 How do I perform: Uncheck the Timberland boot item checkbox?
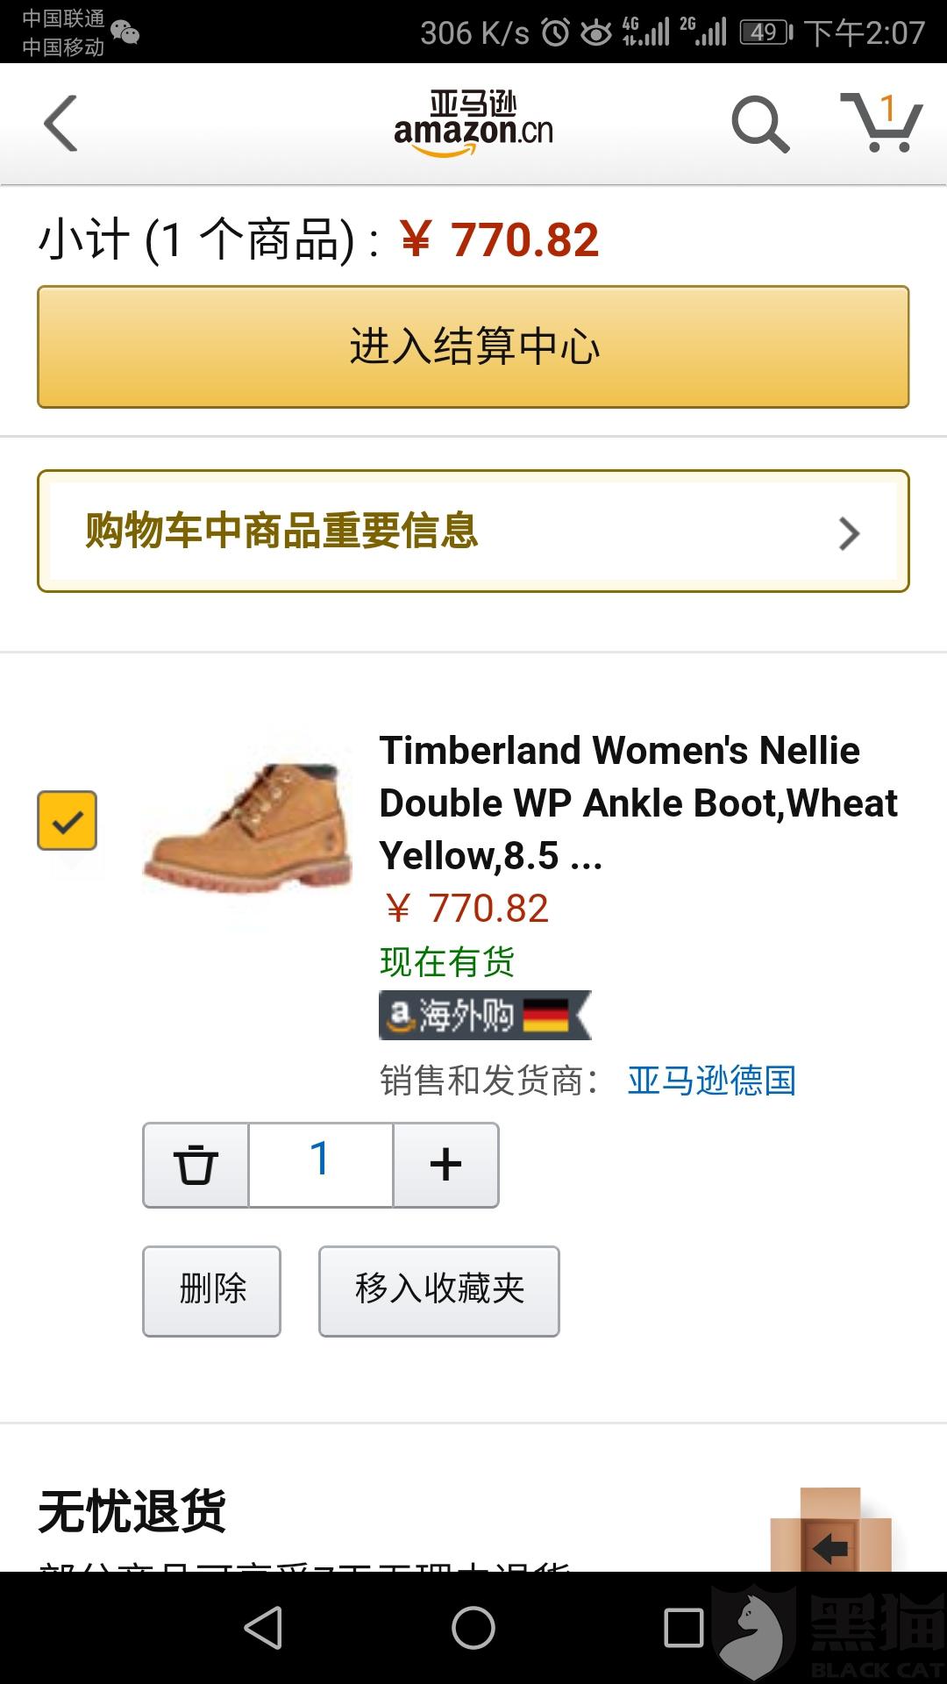[68, 821]
